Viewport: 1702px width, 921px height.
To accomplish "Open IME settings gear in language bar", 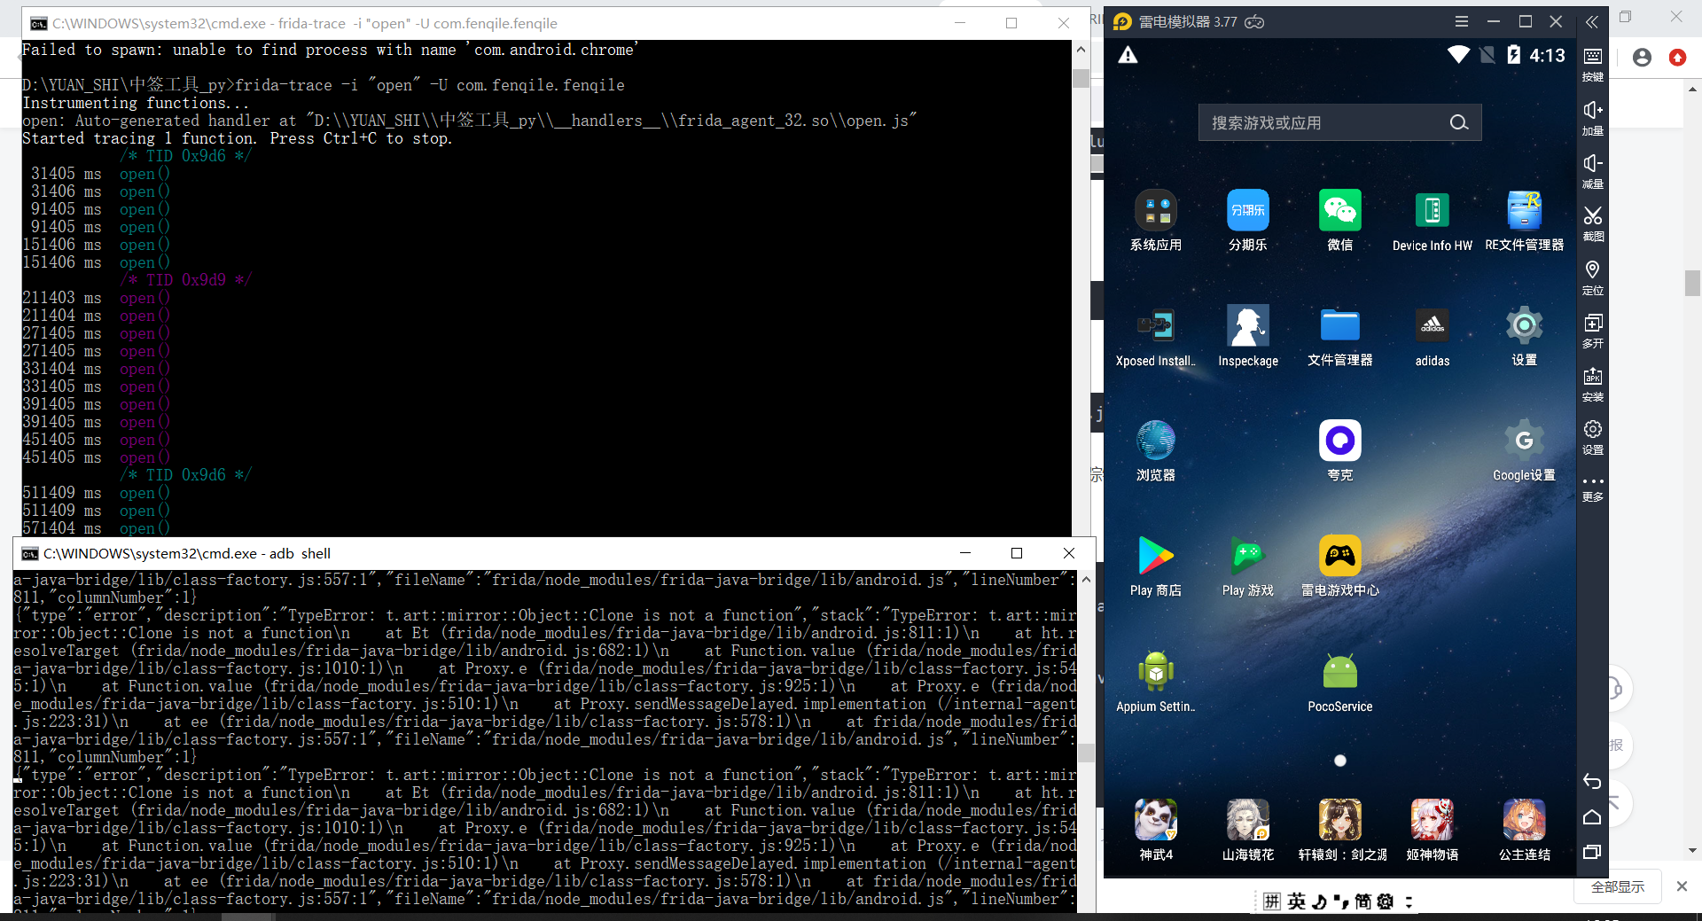I will tap(1385, 901).
